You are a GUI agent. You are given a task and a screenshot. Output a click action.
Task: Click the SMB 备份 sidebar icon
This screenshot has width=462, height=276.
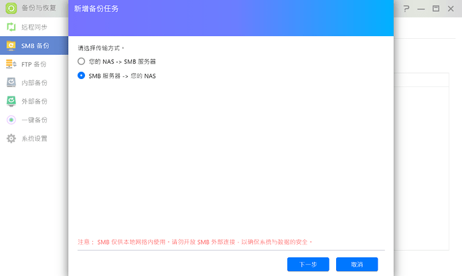tap(11, 46)
